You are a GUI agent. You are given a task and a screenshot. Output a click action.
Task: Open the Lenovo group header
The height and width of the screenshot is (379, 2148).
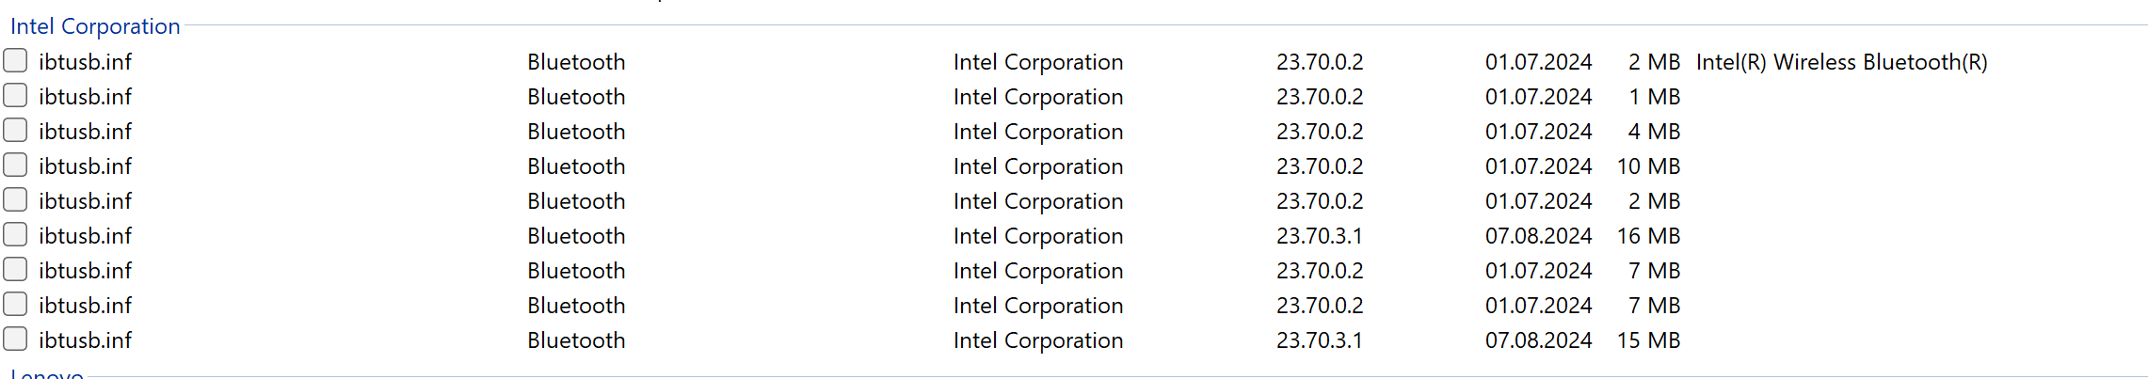[x=47, y=374]
